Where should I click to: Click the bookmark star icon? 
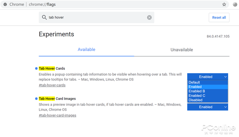(224, 4)
